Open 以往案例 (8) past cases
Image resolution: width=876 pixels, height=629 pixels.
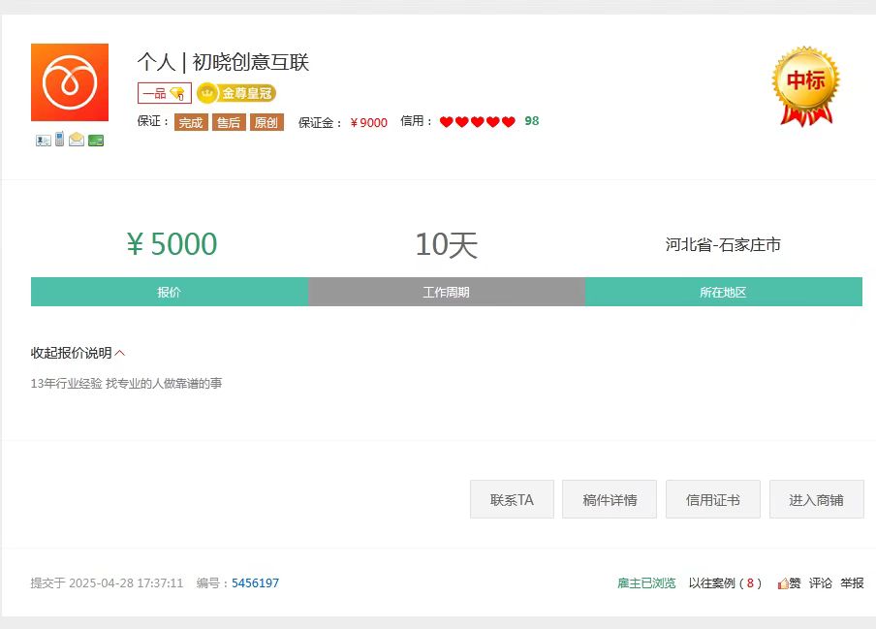(x=725, y=583)
